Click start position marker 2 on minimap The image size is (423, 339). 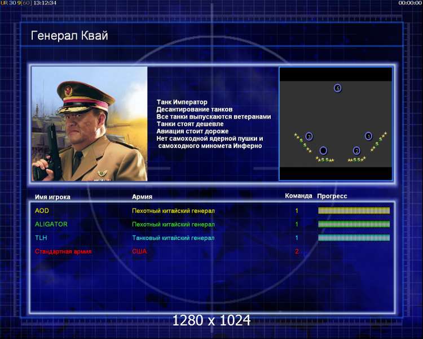pyautogui.click(x=356, y=151)
